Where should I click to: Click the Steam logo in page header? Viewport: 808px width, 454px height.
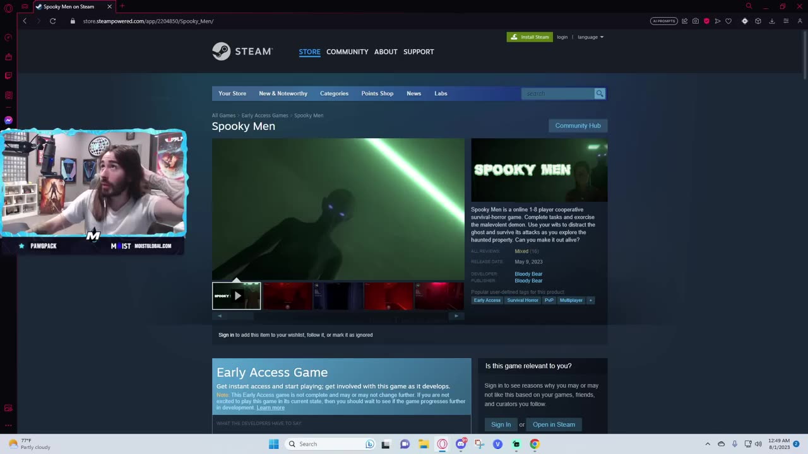point(242,51)
